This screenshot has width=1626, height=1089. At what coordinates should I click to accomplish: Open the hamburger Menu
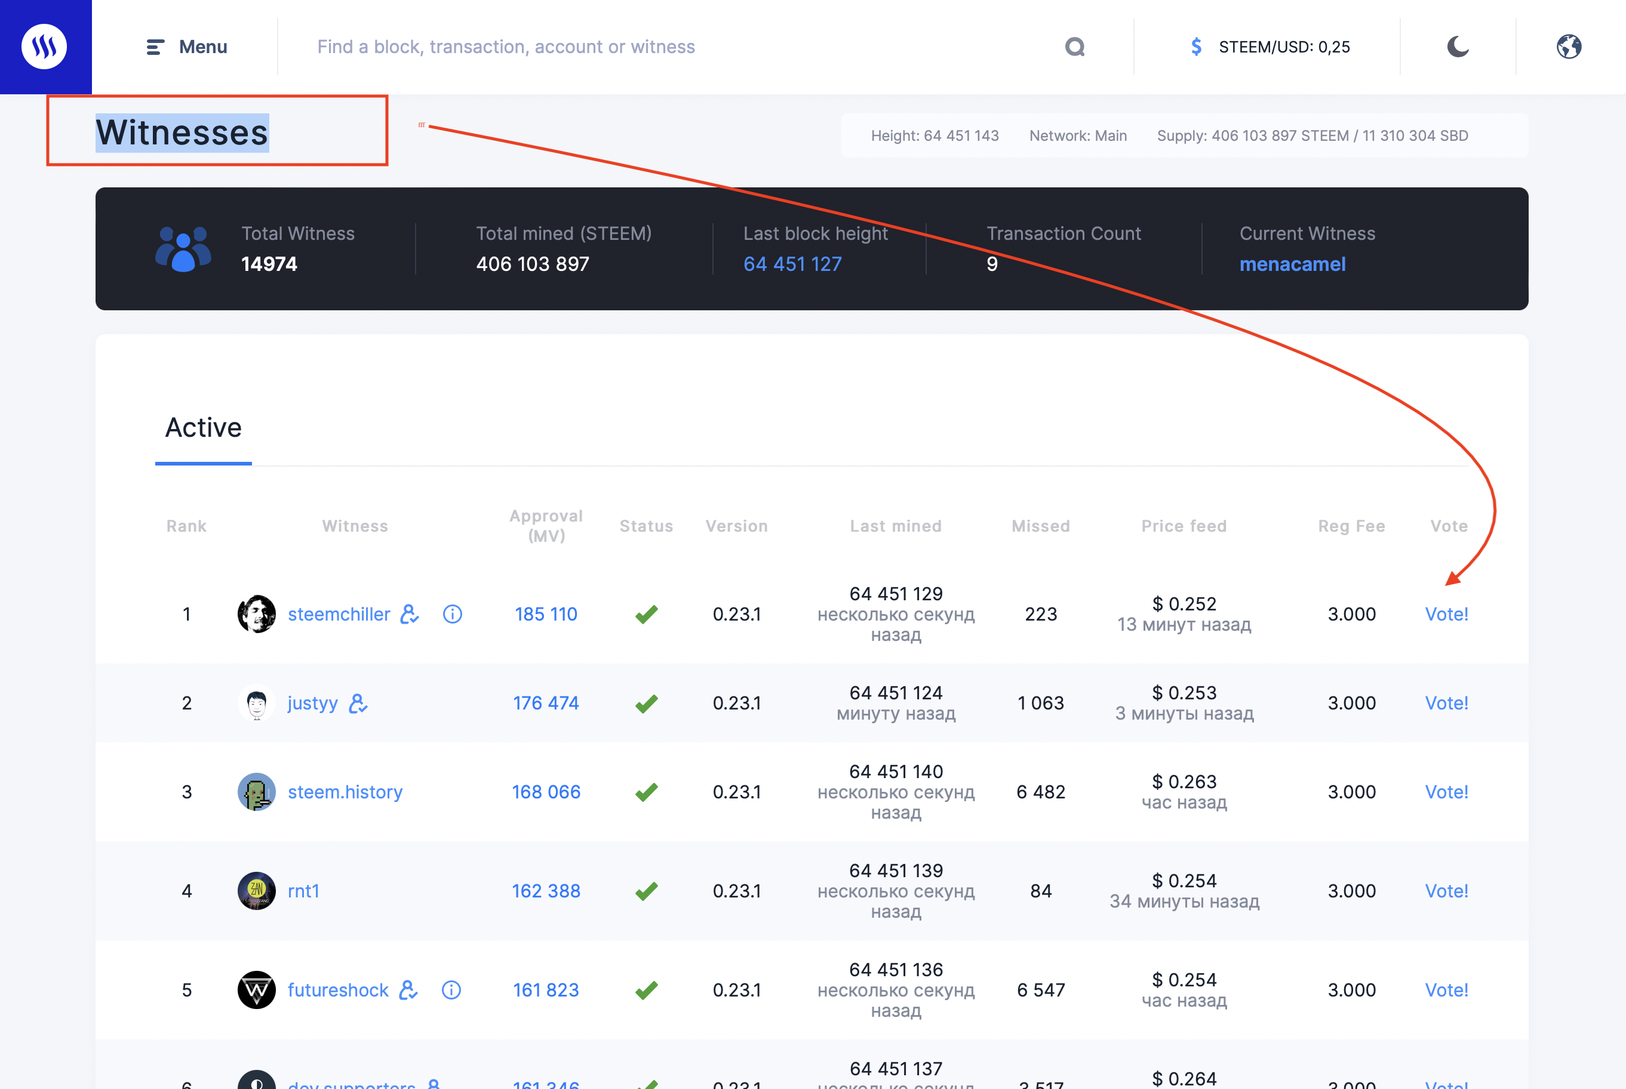coord(187,47)
